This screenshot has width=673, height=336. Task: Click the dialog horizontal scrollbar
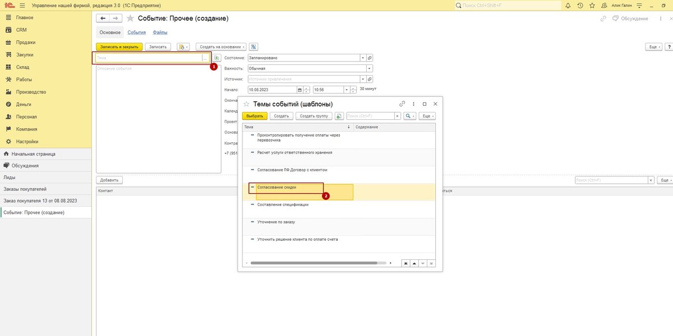coord(314,263)
